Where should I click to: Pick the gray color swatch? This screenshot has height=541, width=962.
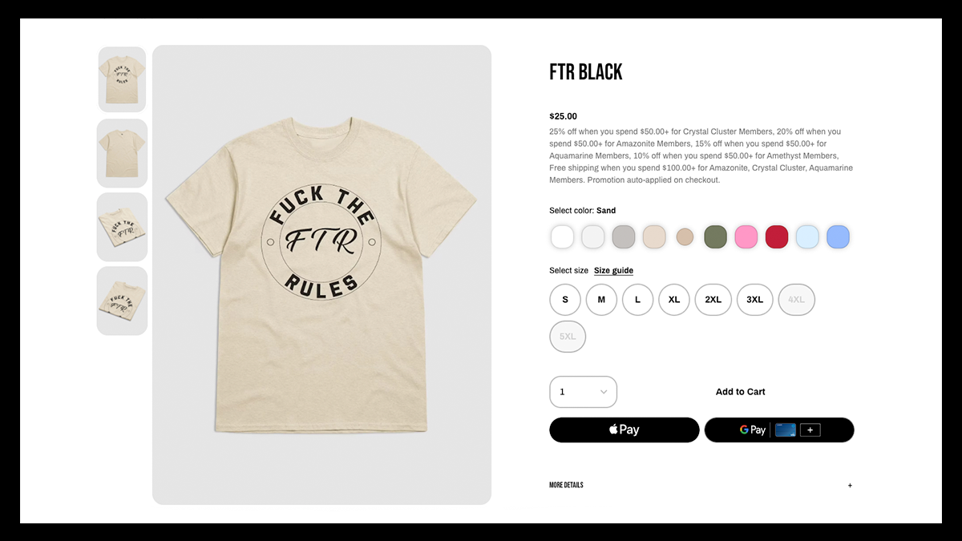[624, 237]
